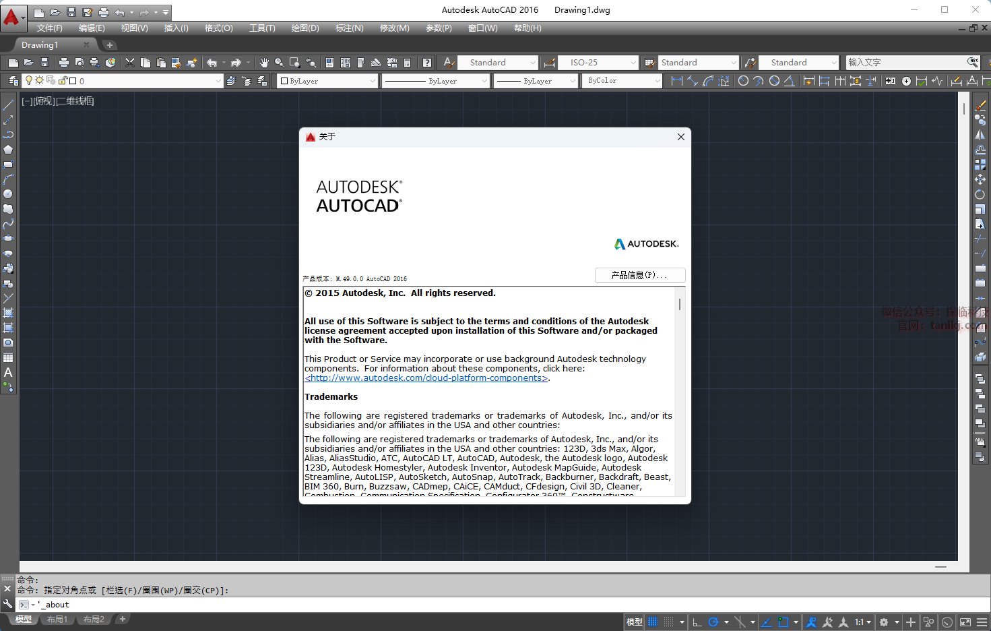Viewport: 991px width, 631px height.
Task: Click the Plot printer icon
Action: (64, 63)
